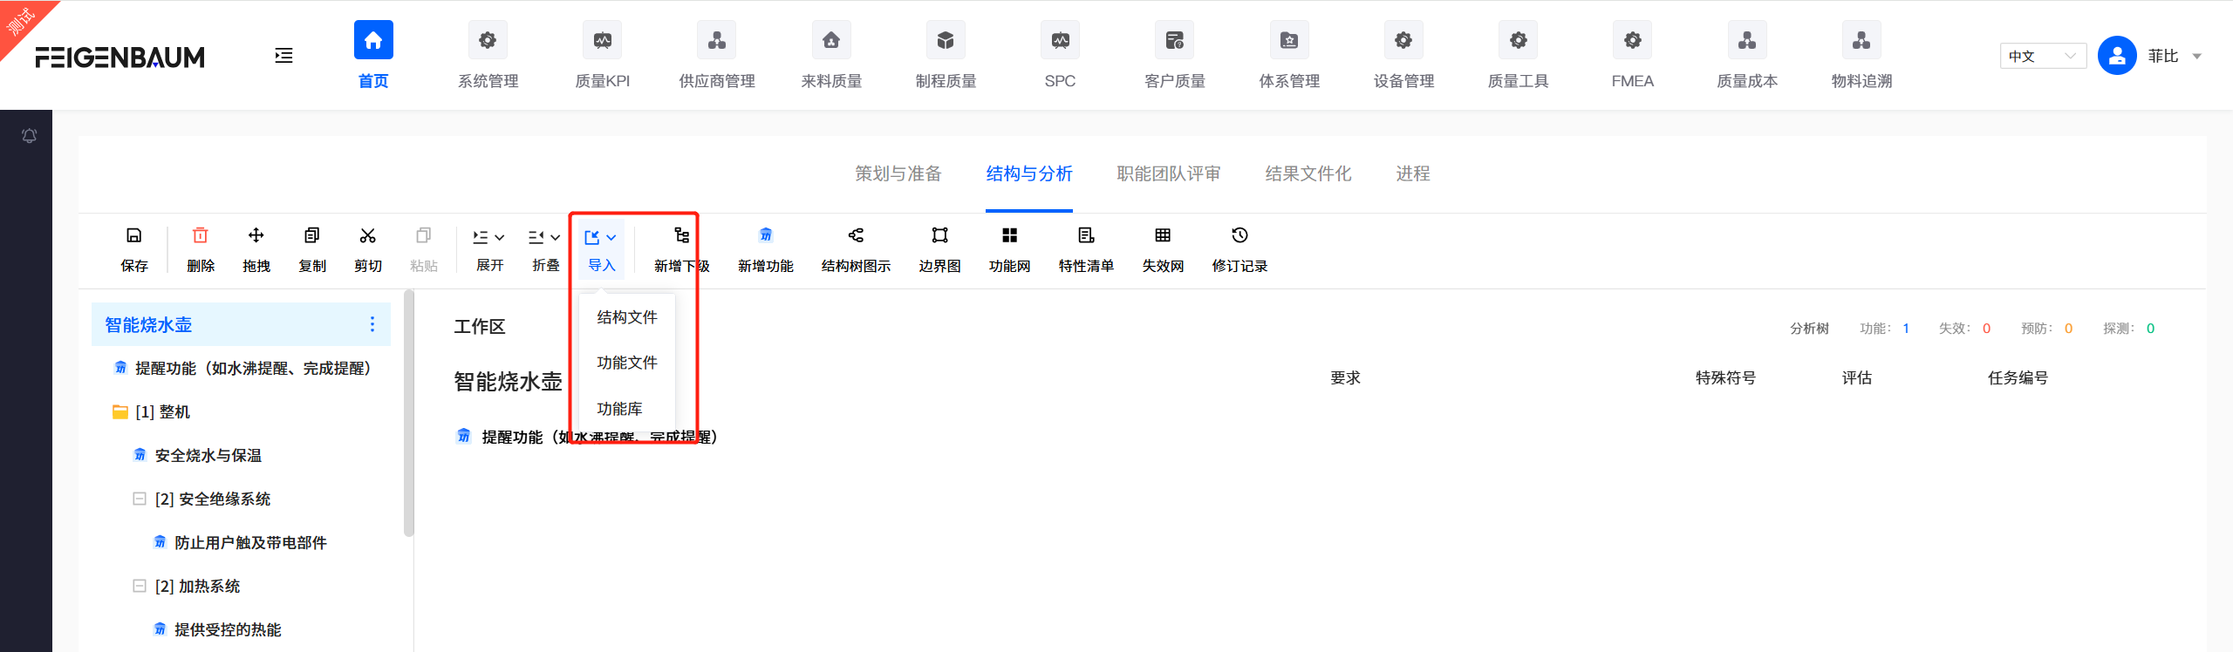2233x652 pixels.
Task: Click the 保存 save toolbar button
Action: point(134,249)
